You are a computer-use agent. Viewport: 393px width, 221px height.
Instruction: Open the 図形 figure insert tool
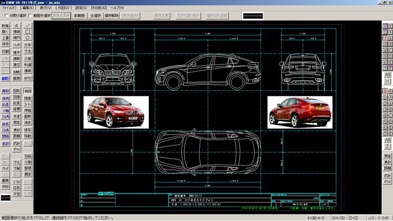pos(16,91)
